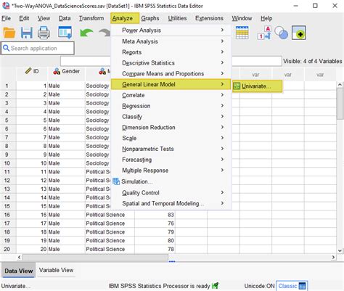Click the Print icon in toolbar
Image resolution: width=344 pixels, height=291 pixels.
click(44, 33)
